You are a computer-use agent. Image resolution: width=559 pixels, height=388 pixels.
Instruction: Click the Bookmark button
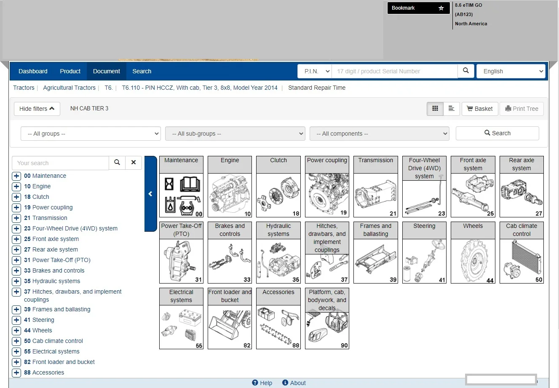(x=419, y=8)
